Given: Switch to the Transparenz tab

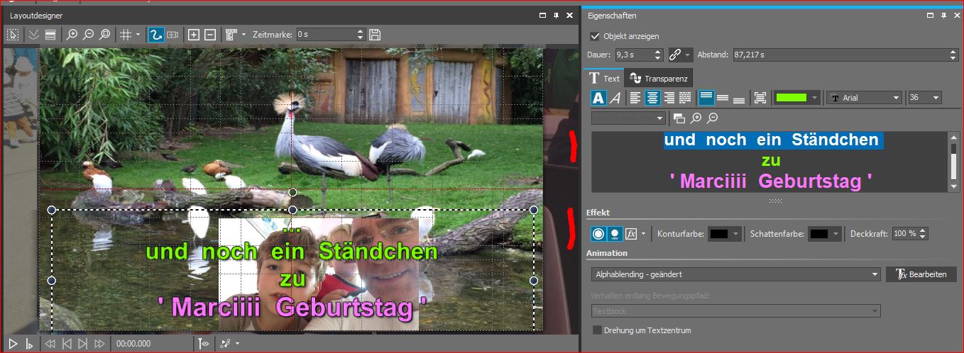Looking at the screenshot, I should [x=659, y=79].
